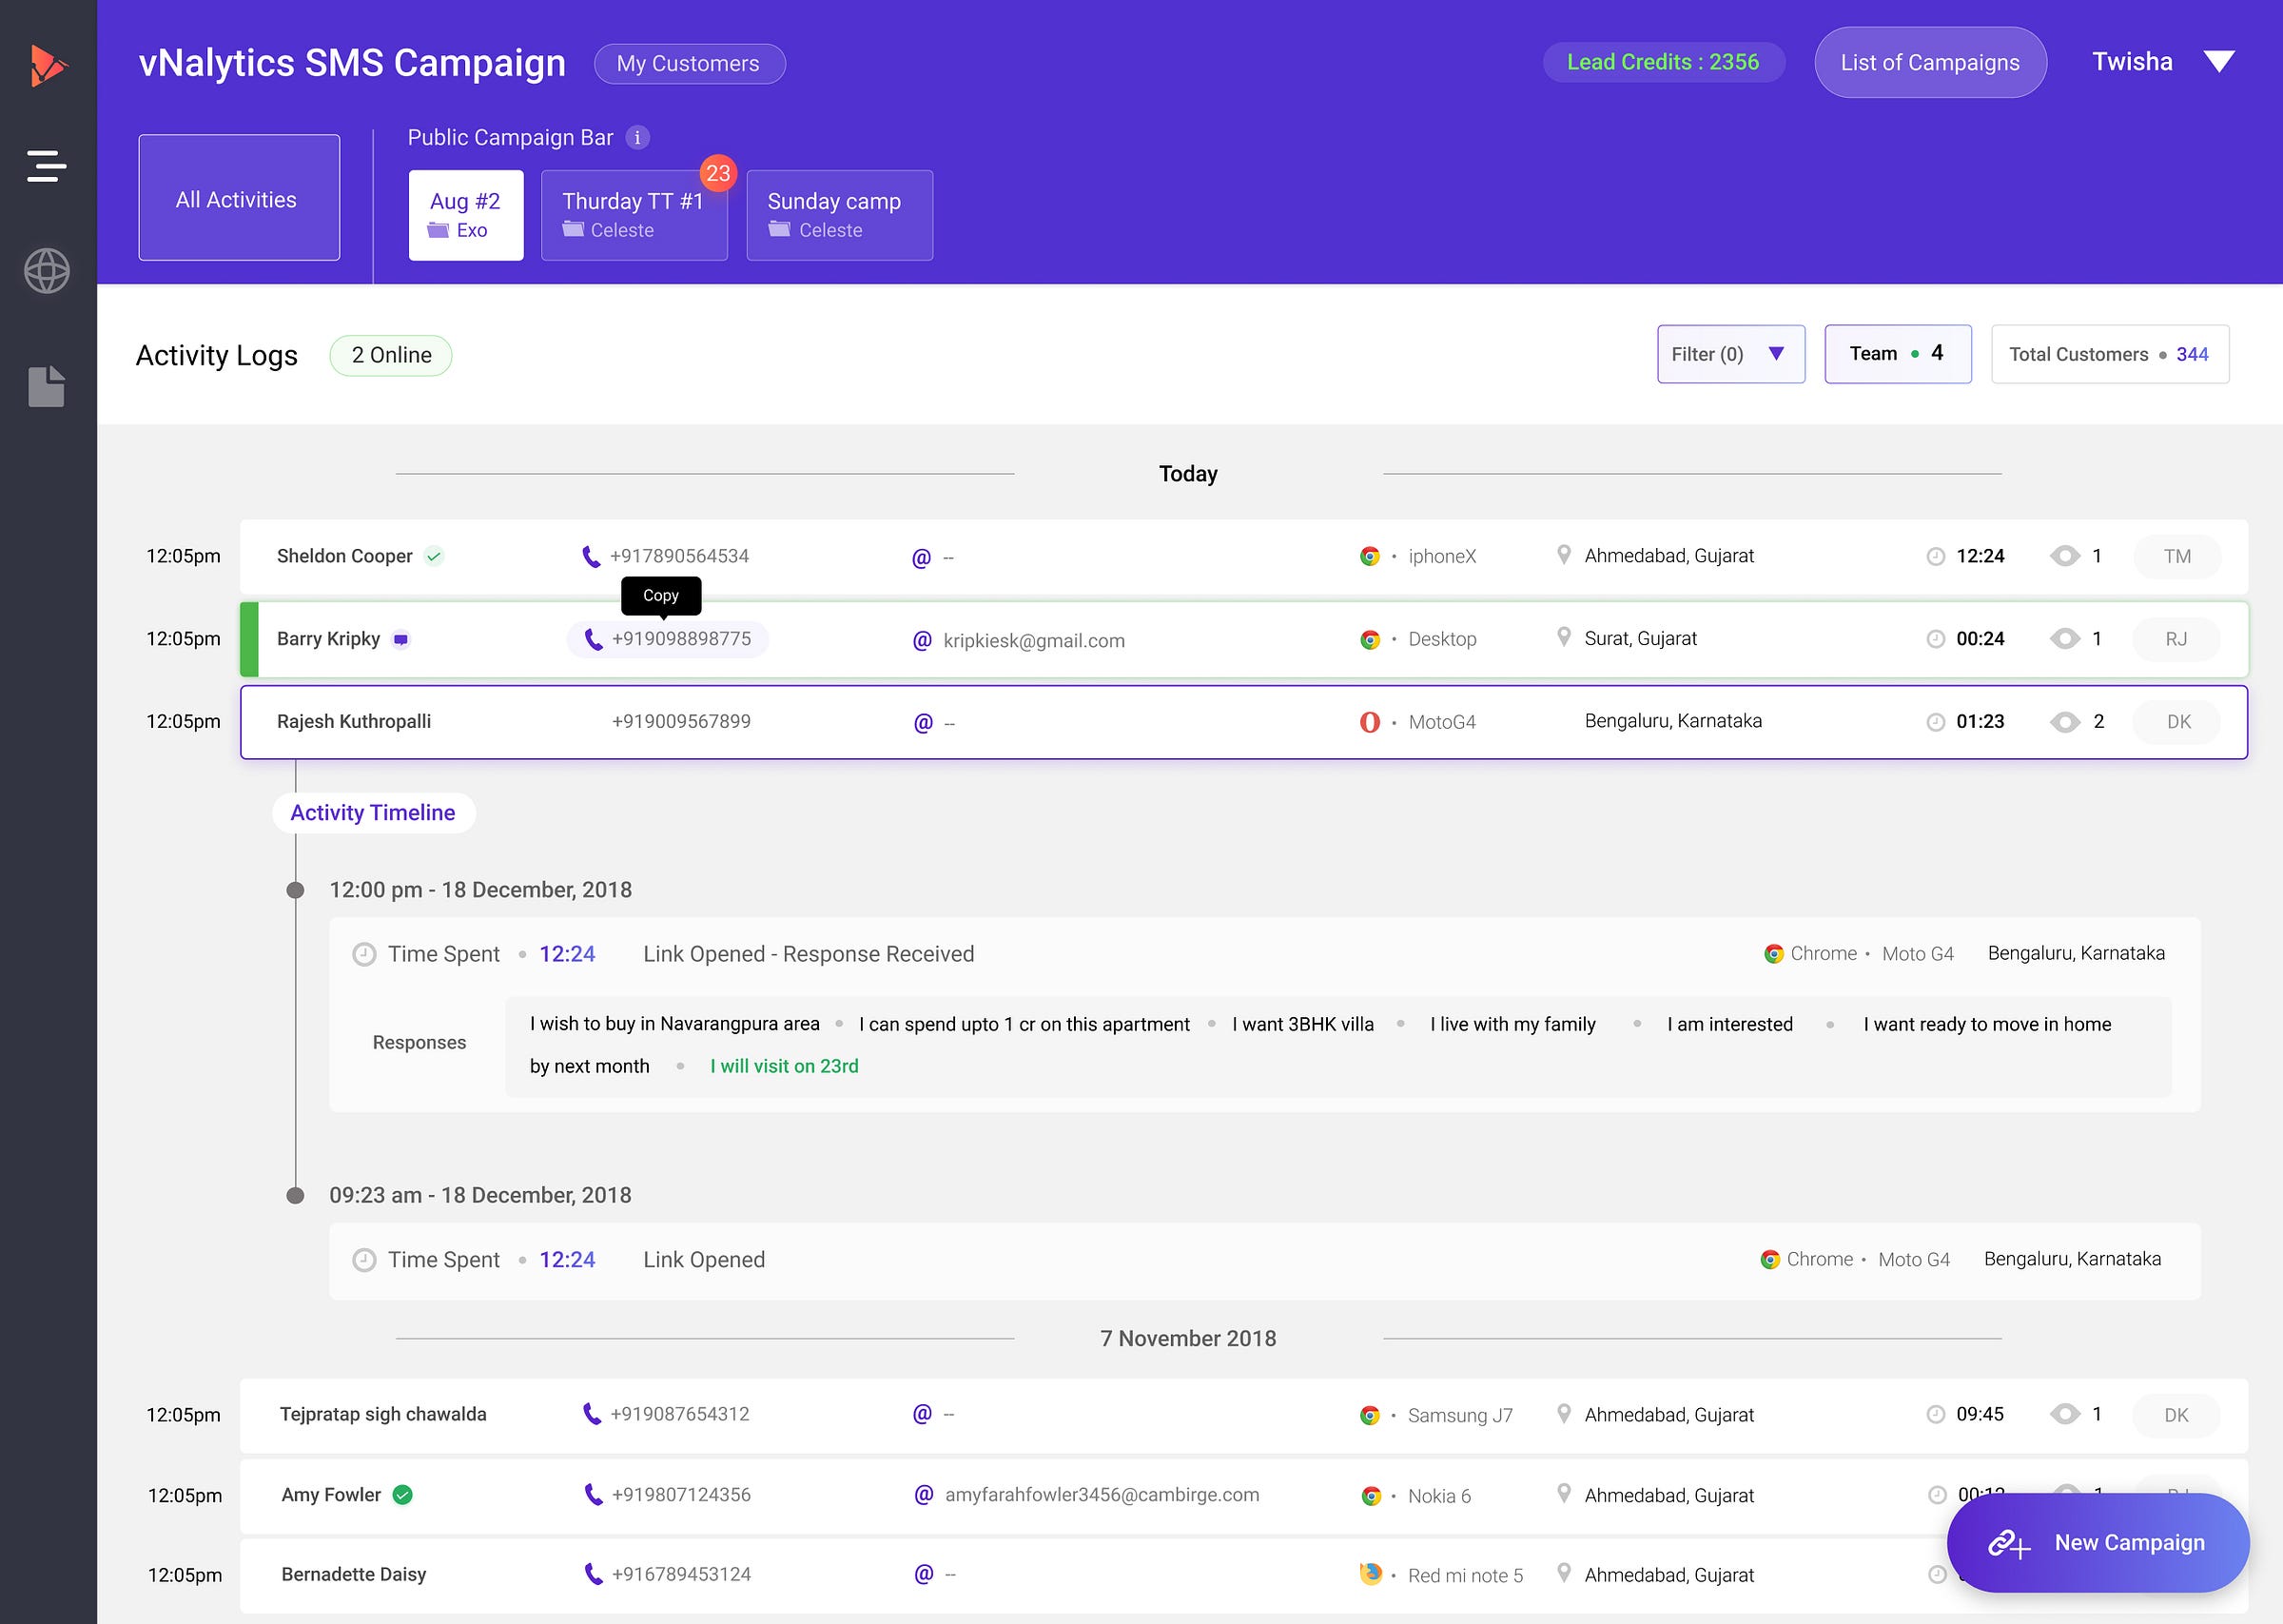Toggle views eye icon in Sheldon Cooper row
The height and width of the screenshot is (1624, 2283).
pos(2064,556)
